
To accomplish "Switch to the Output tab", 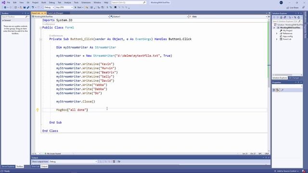I will [x=44, y=166].
